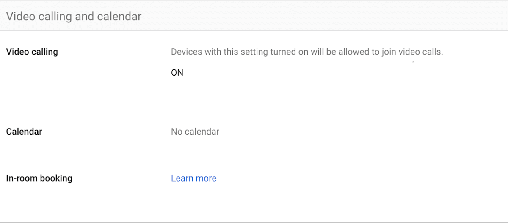Click the word No in No calendar
This screenshot has width=508, height=223.
[x=177, y=132]
